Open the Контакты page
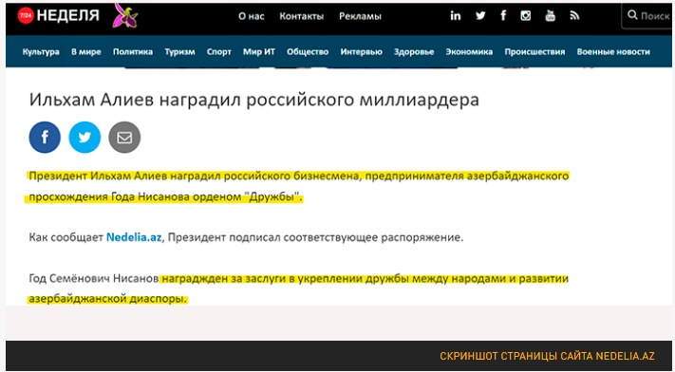This screenshot has height=372, width=675. coord(301,16)
